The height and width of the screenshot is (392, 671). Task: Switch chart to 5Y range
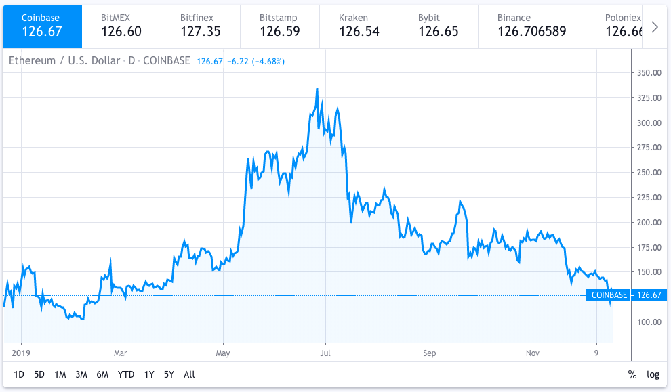coord(169,374)
